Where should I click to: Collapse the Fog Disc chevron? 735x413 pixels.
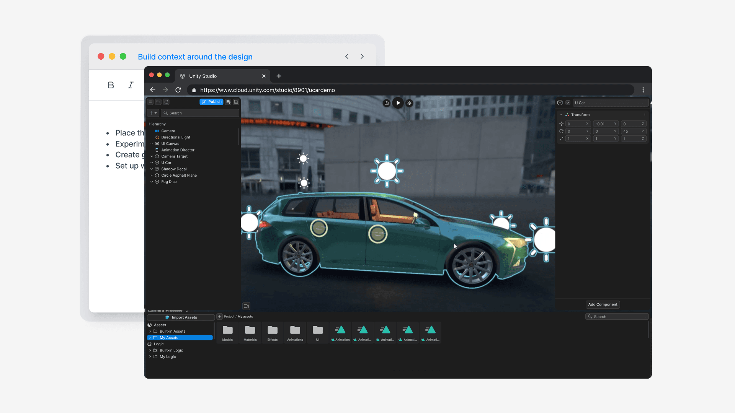(152, 182)
